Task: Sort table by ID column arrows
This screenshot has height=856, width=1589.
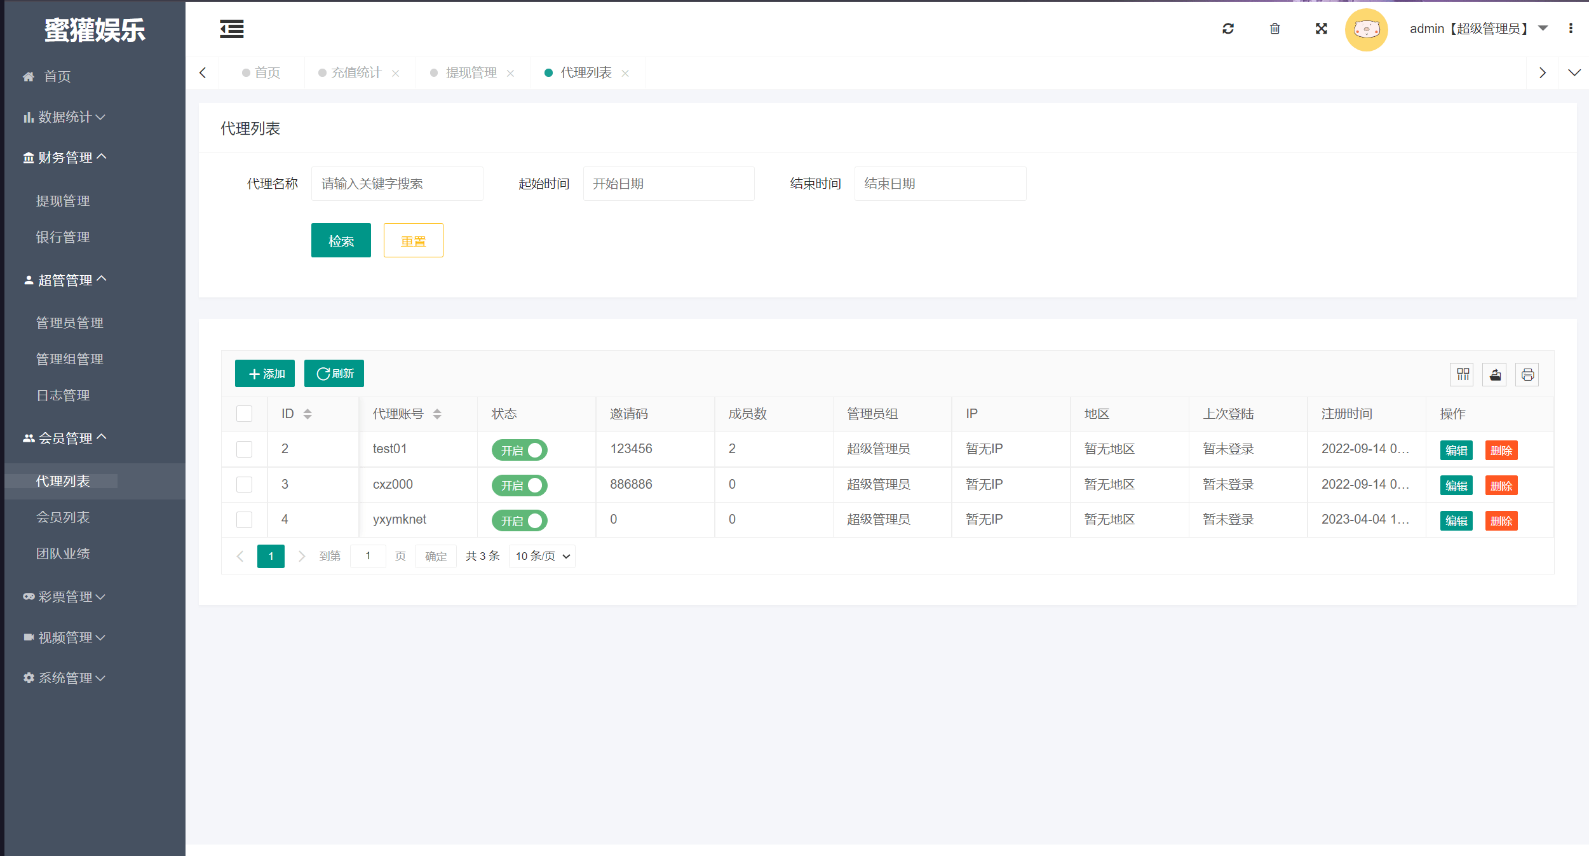Action: [308, 414]
